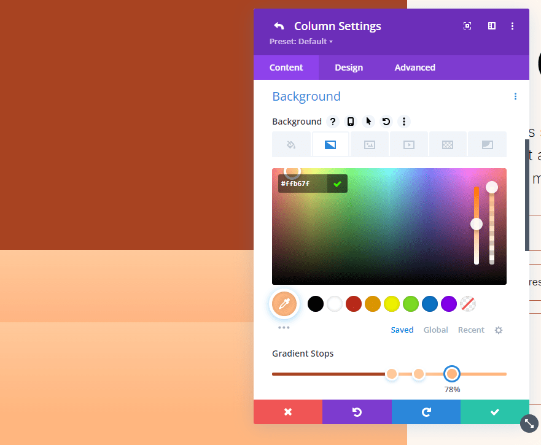Save changes with the green checkmark button
Viewport: 541px width, 445px height.
495,412
